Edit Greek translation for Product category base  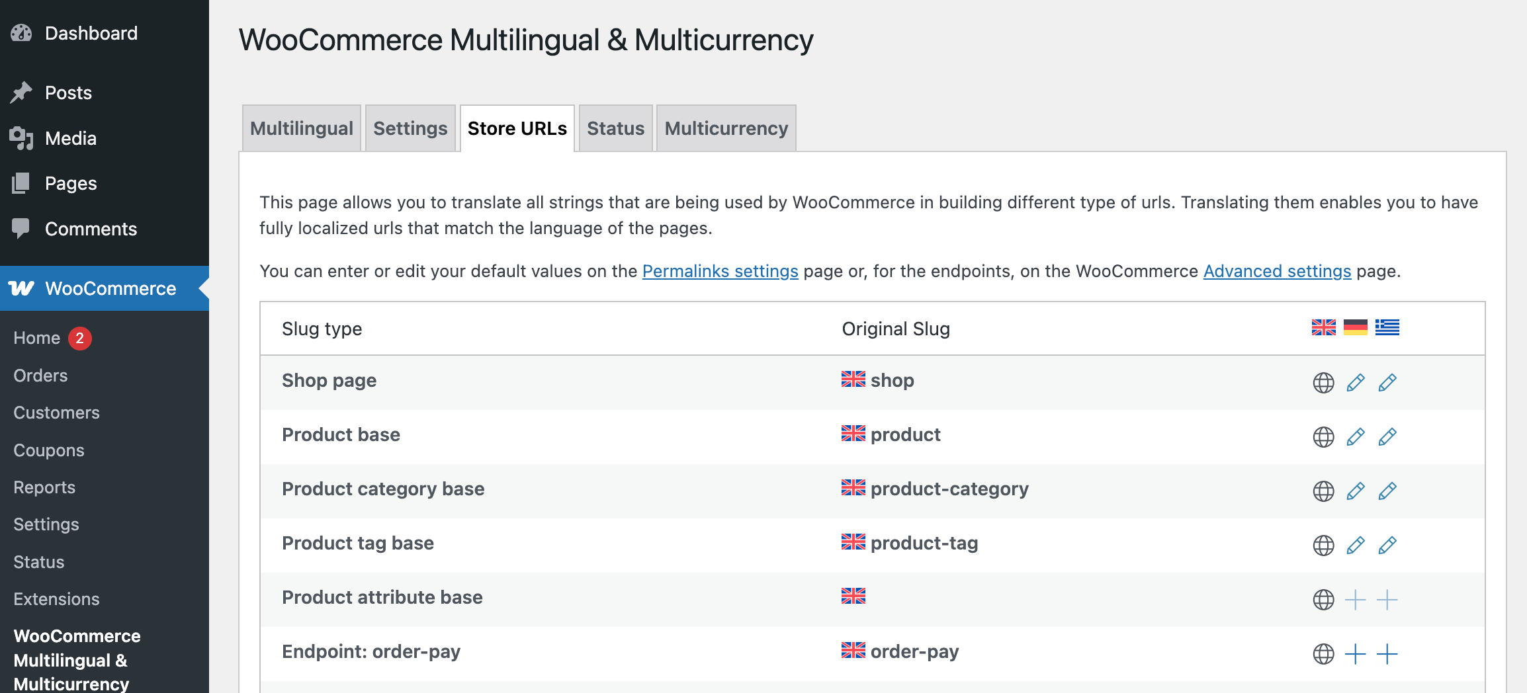click(1387, 491)
